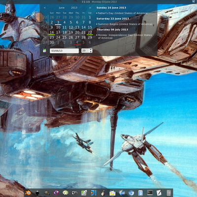The width and height of the screenshot is (197, 197).
Task: Select day 15 in the calendar
Action: [90, 27]
